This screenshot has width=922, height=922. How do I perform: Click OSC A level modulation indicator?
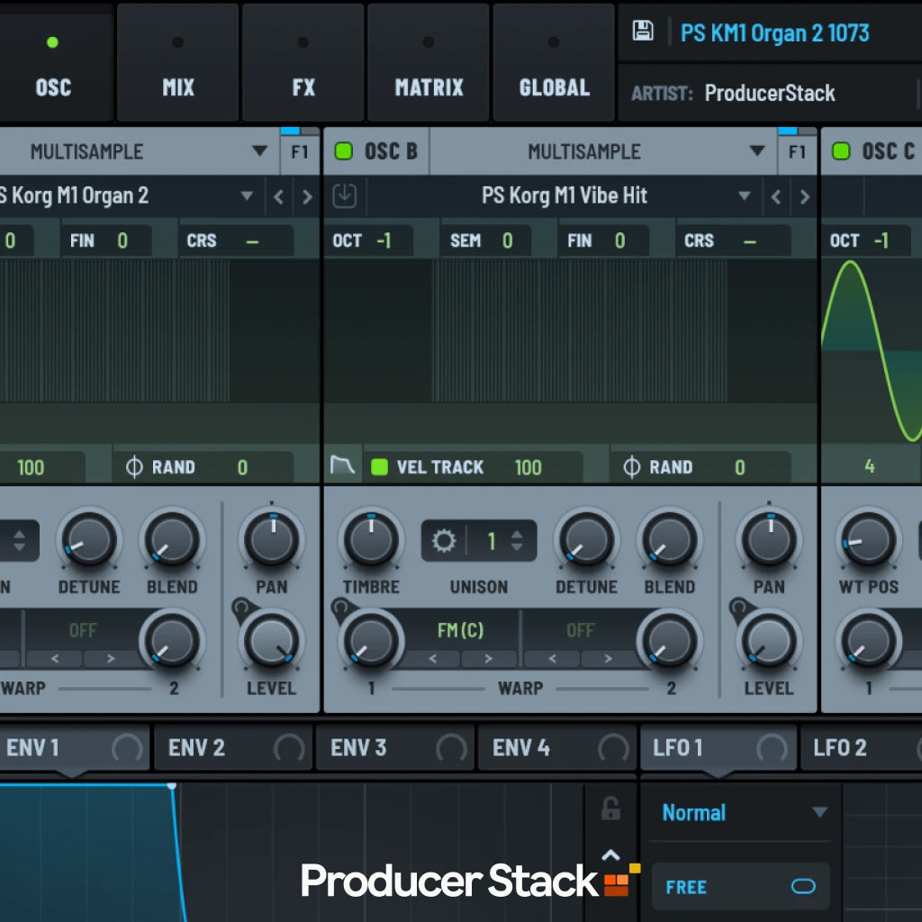coord(240,608)
